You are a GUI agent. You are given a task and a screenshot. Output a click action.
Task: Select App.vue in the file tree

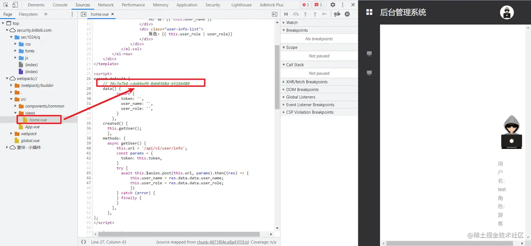pos(32,127)
